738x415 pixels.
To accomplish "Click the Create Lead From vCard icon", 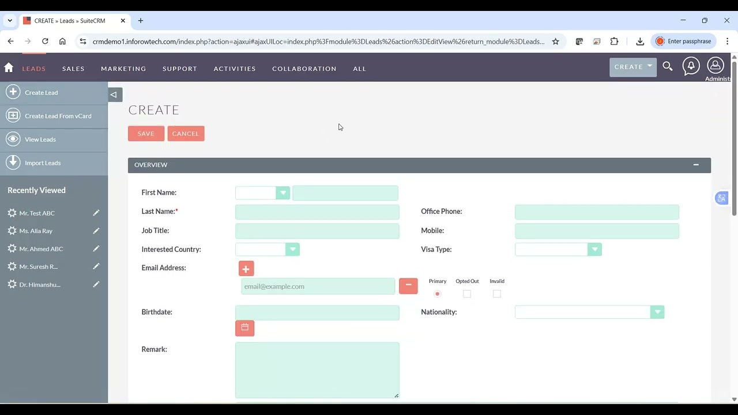I will [x=13, y=116].
